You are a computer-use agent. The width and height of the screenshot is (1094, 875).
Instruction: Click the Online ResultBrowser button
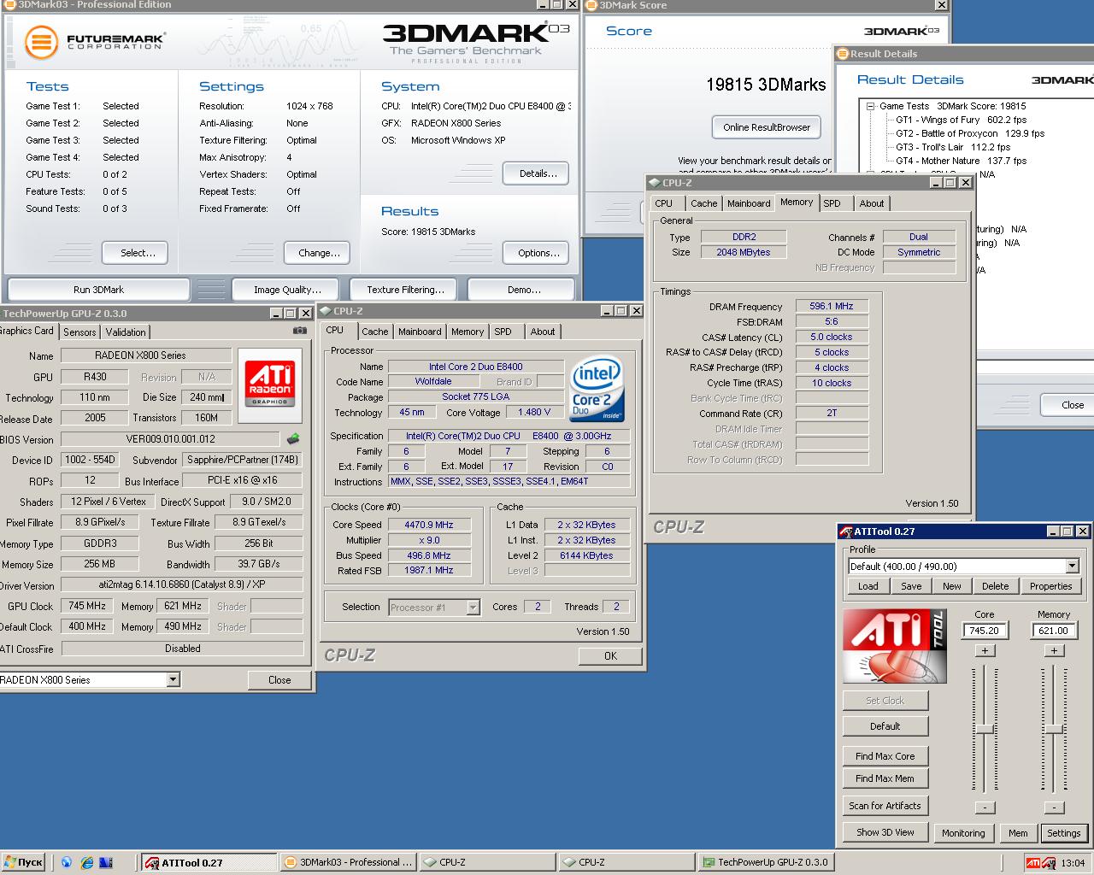(x=767, y=127)
